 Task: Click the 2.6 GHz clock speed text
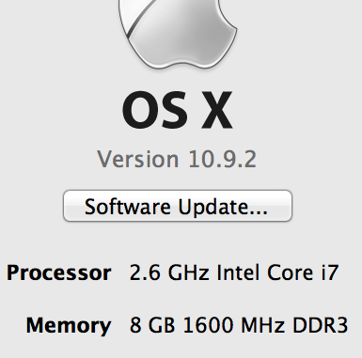tap(169, 272)
